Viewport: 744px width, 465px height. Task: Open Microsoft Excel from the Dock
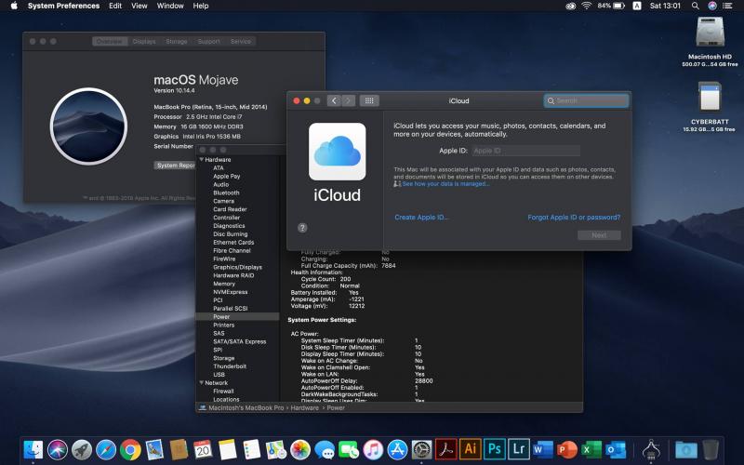tap(591, 449)
